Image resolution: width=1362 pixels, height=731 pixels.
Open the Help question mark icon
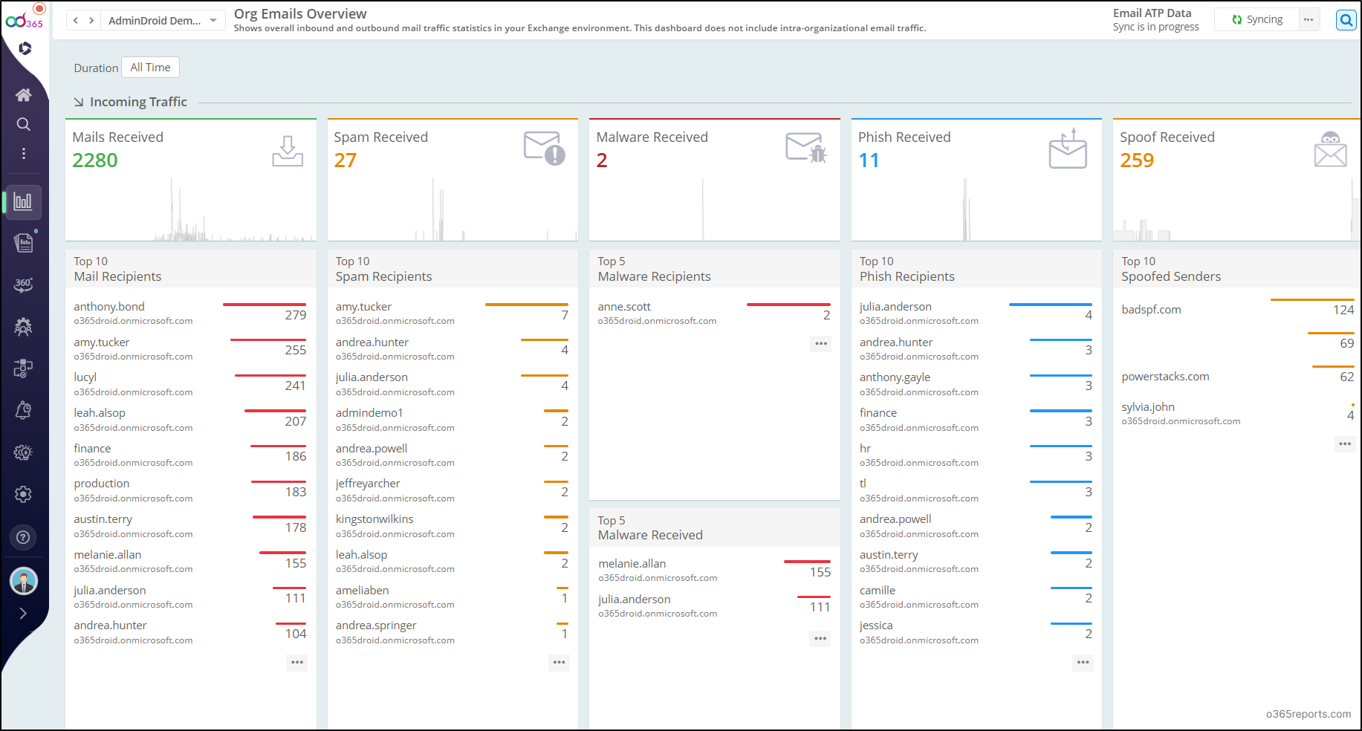(x=23, y=537)
